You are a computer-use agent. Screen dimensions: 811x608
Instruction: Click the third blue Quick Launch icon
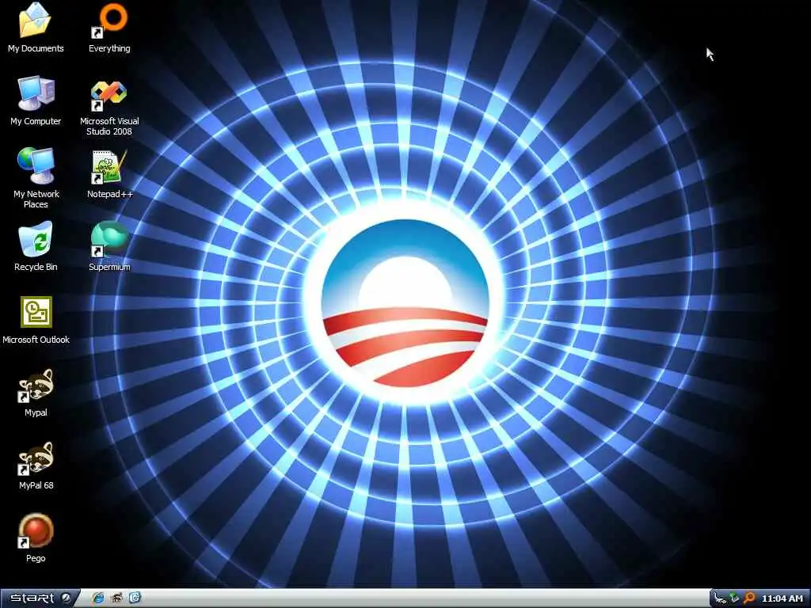coord(135,598)
